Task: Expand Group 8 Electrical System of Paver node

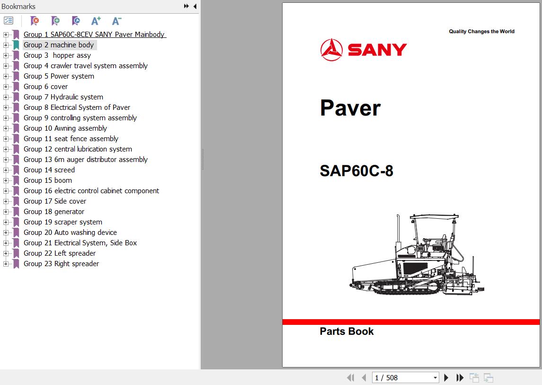Action: (6, 107)
